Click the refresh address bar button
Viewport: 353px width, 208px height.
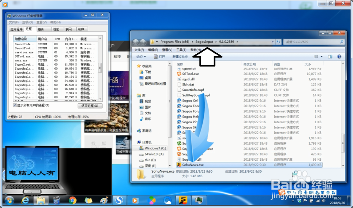point(278,42)
